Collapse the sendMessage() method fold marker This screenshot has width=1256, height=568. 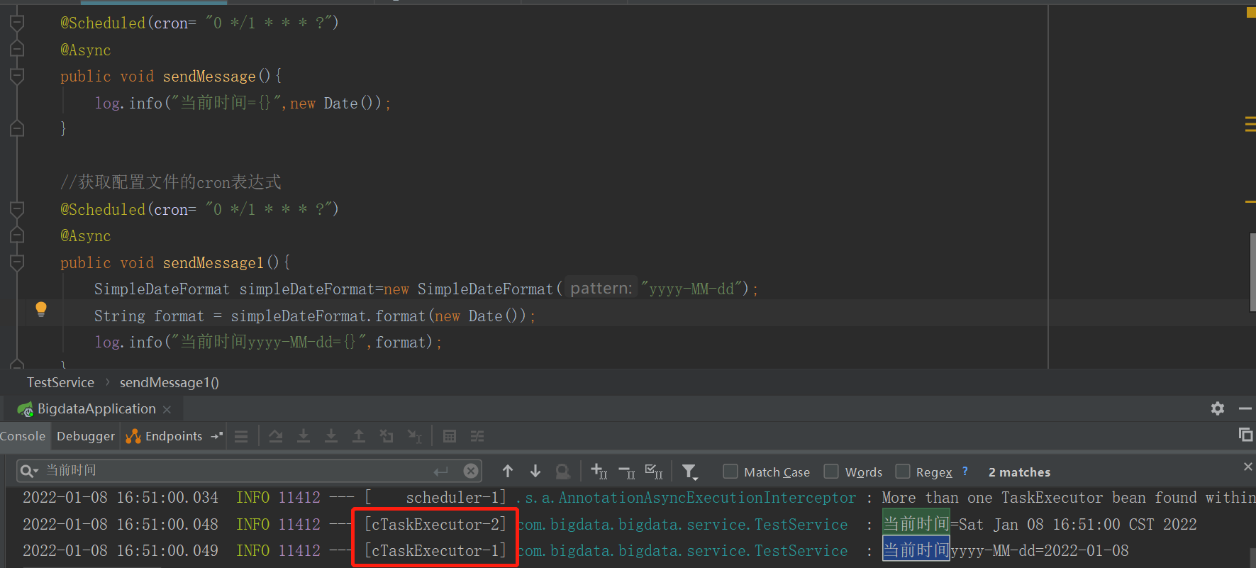tap(17, 76)
